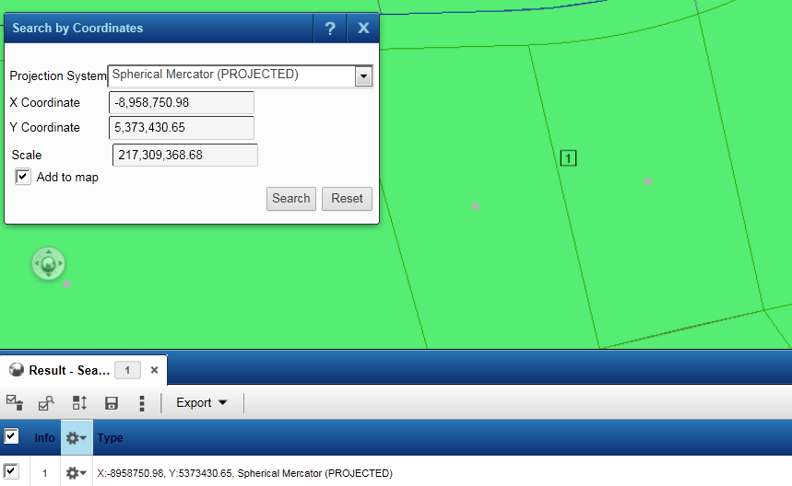The height and width of the screenshot is (486, 792).
Task: Close the Search by Coordinates dialog
Action: point(363,29)
